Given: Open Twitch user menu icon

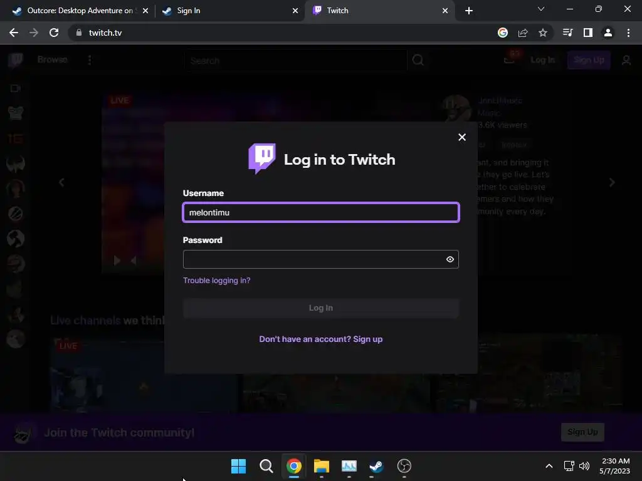Looking at the screenshot, I should point(626,60).
